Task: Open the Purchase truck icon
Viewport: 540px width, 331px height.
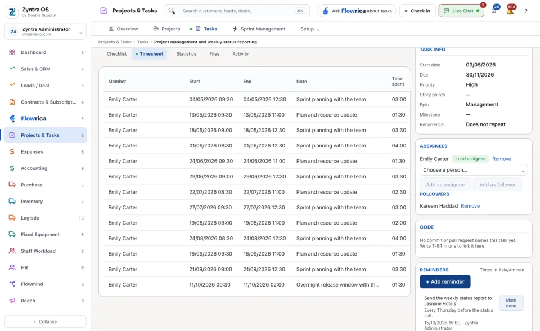Action: pos(12,185)
